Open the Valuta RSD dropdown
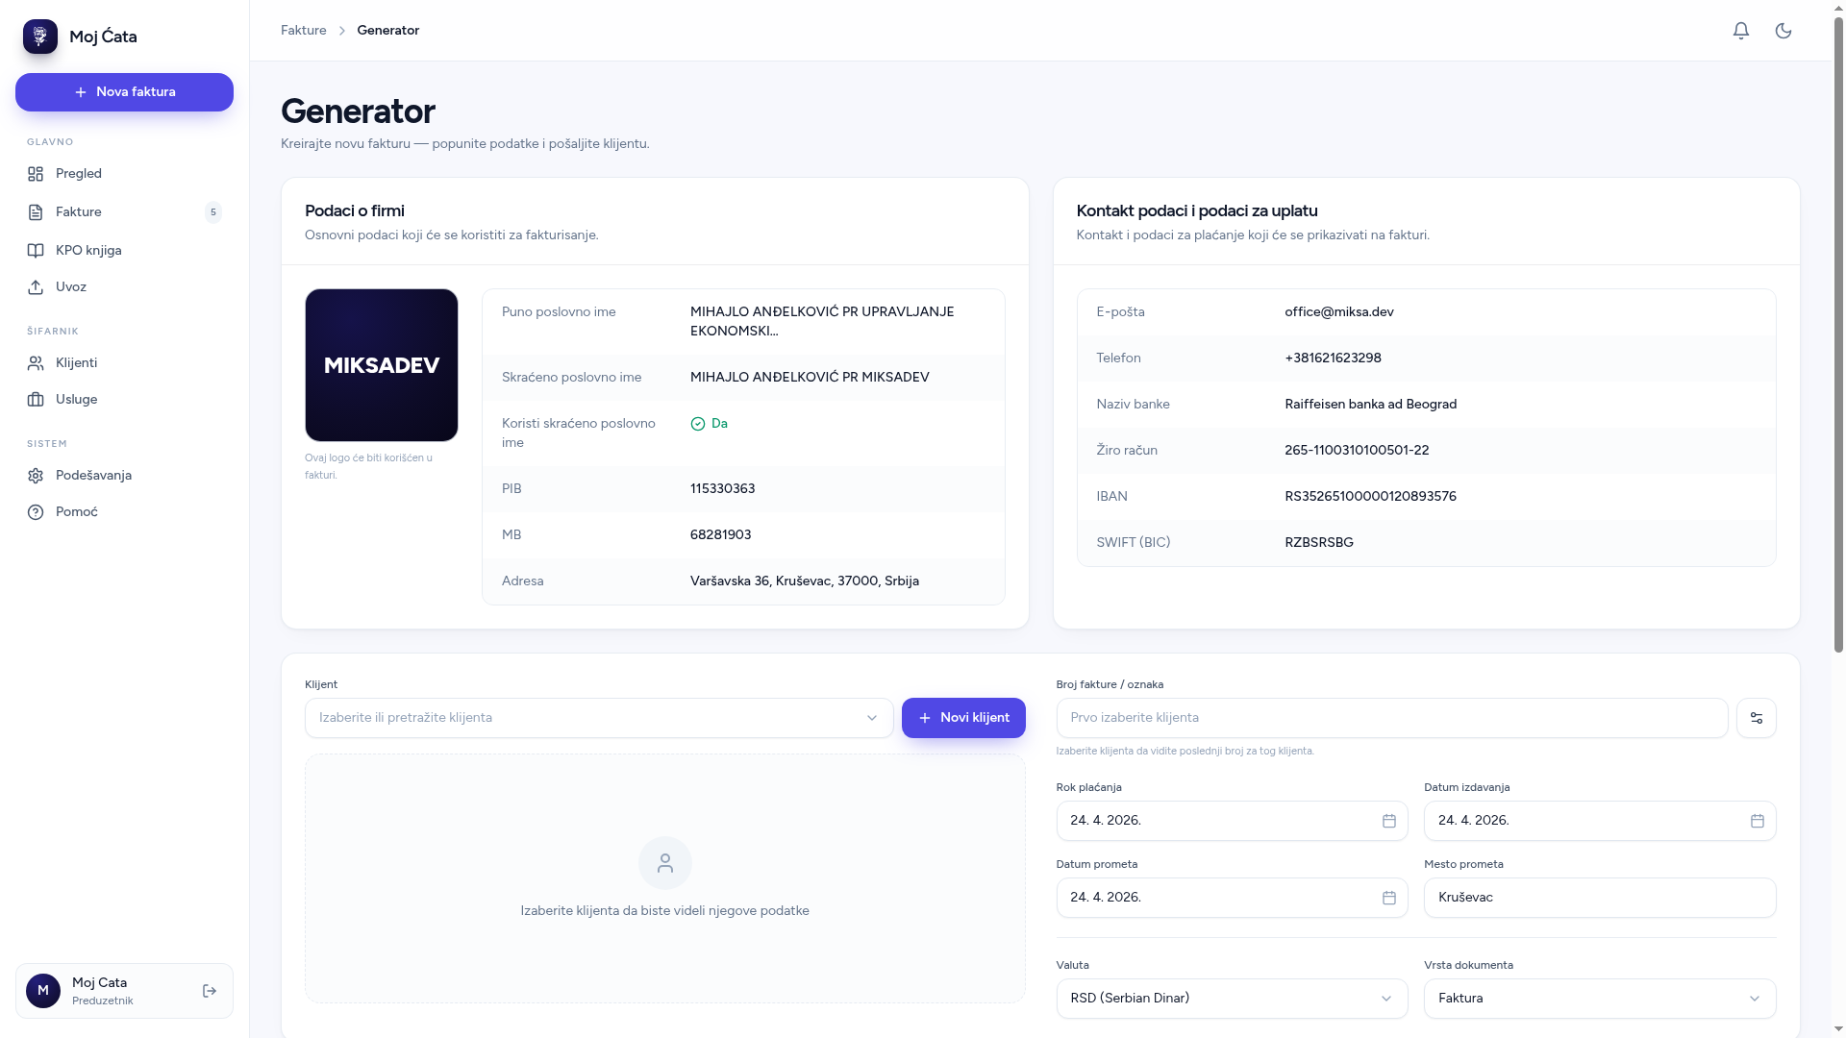Viewport: 1846px width, 1038px height. [1232, 999]
